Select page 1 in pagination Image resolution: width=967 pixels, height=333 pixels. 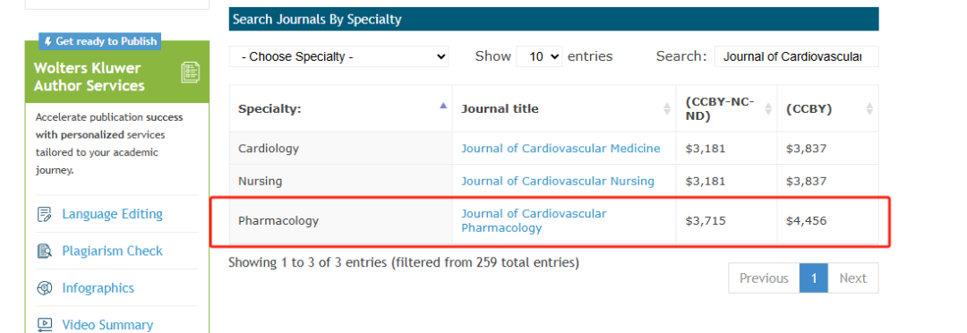pyautogui.click(x=814, y=278)
